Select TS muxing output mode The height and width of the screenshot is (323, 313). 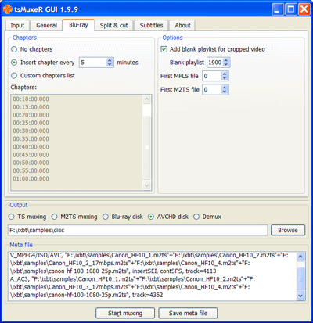(27, 217)
